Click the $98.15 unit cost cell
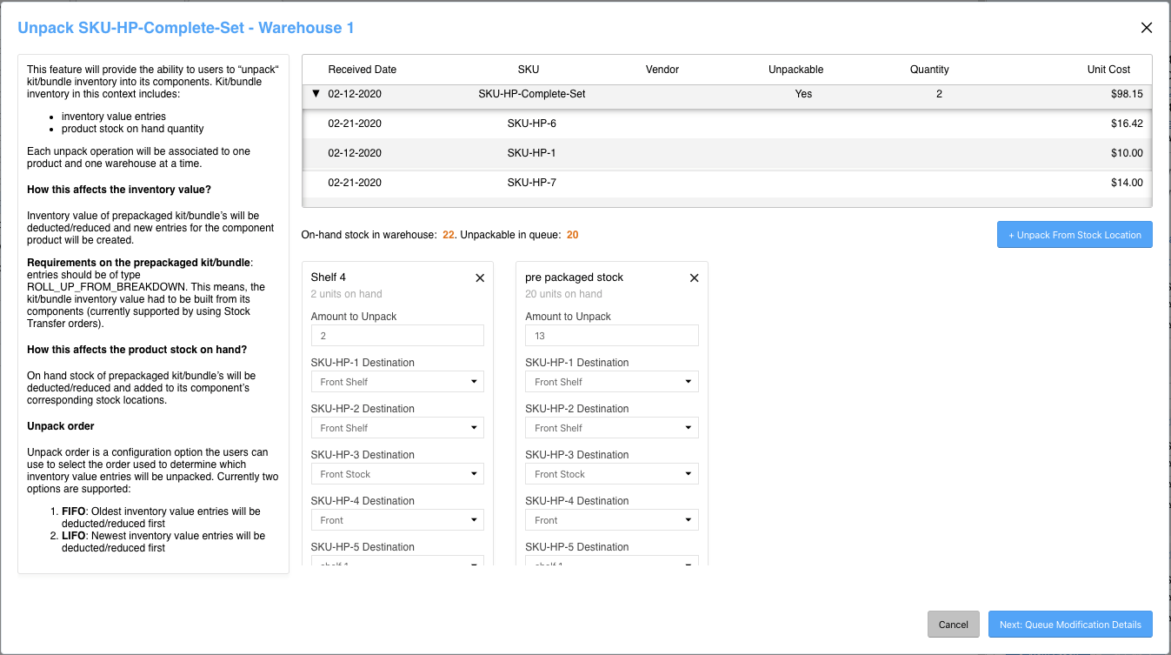 pos(1127,94)
